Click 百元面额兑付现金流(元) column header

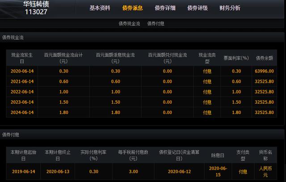[x=168, y=58]
